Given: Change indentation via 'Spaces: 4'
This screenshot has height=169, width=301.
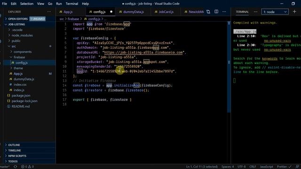Looking at the screenshot, I should 228,167.
